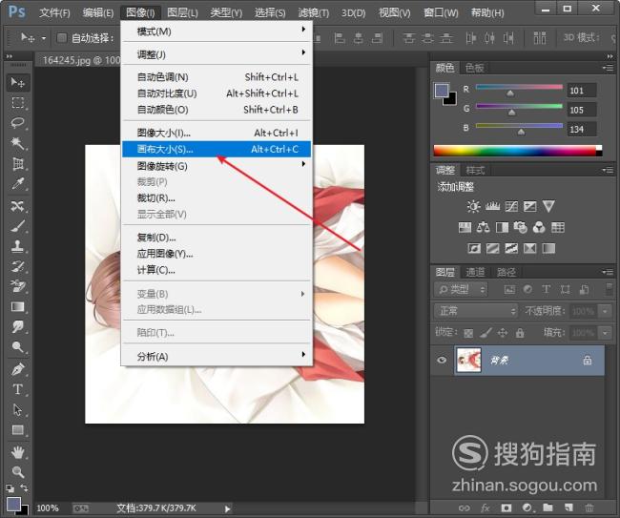Select the Zoom tool
This screenshot has height=518, width=620.
17,472
